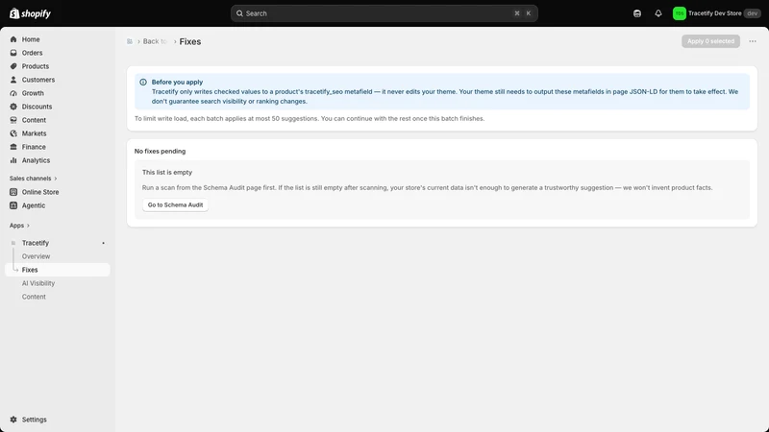Click the dev badge in top bar

(x=753, y=13)
